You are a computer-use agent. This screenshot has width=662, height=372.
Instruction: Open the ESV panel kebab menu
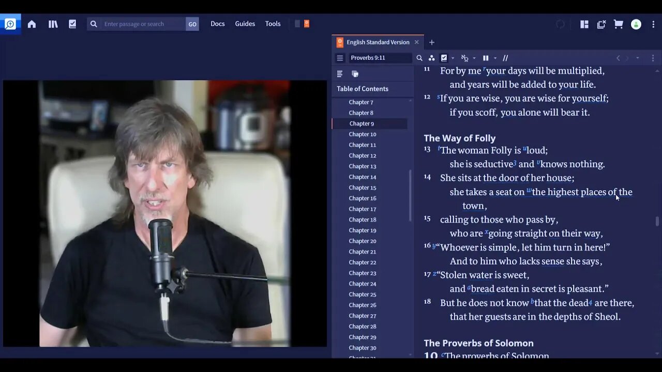pyautogui.click(x=653, y=58)
